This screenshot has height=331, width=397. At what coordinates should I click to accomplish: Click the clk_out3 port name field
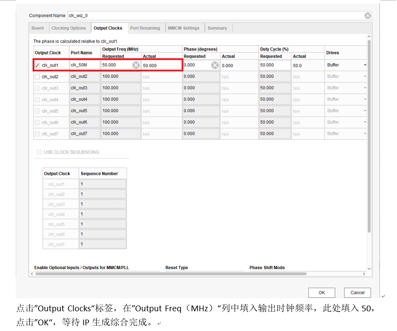point(85,88)
